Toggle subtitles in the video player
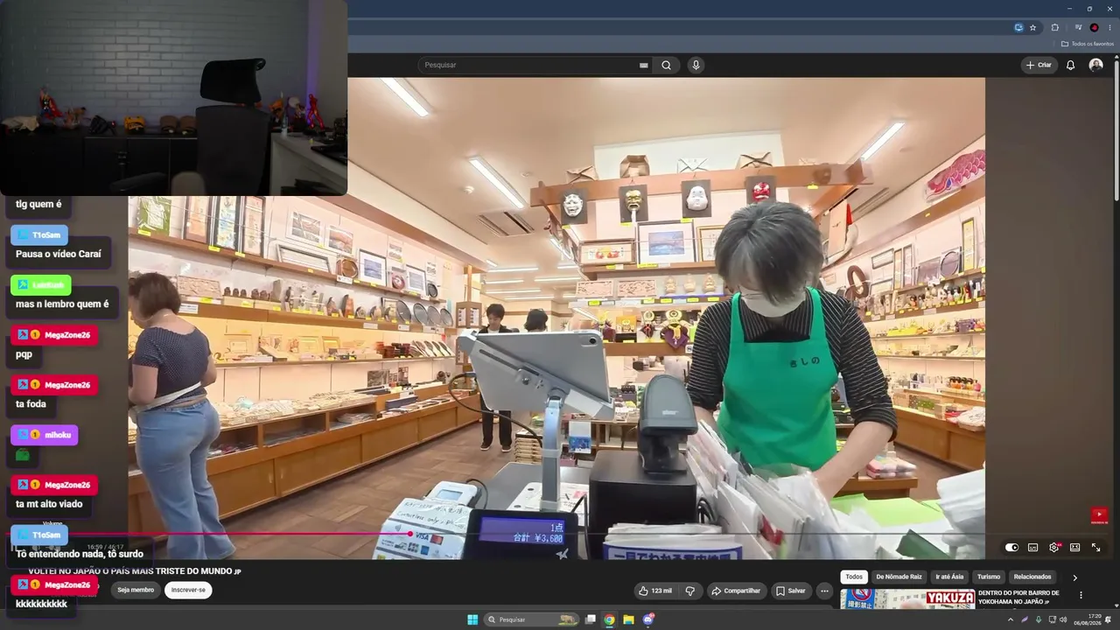The width and height of the screenshot is (1120, 630). tap(1032, 548)
